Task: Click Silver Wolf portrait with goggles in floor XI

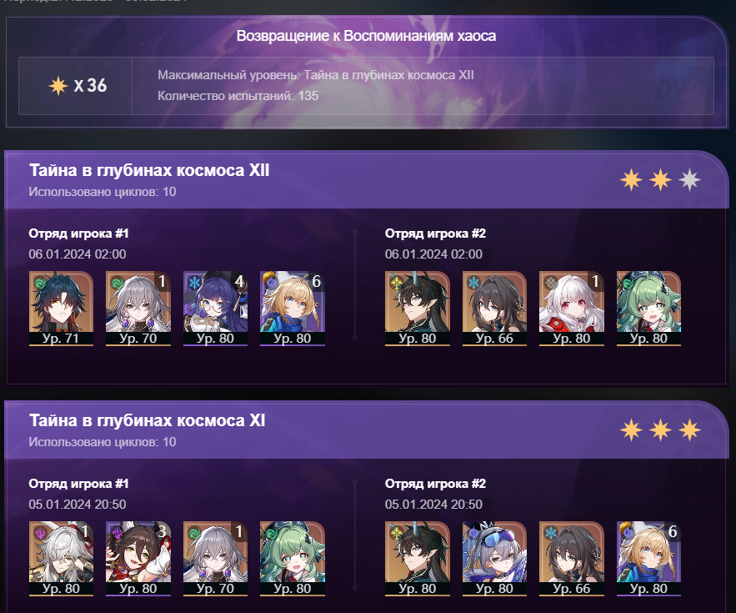Action: pyautogui.click(x=494, y=559)
